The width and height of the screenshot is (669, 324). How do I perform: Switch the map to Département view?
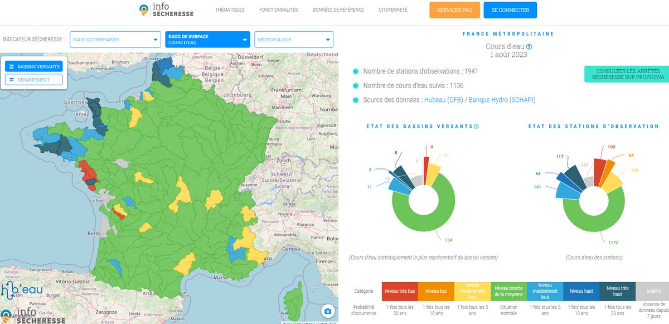pos(34,80)
